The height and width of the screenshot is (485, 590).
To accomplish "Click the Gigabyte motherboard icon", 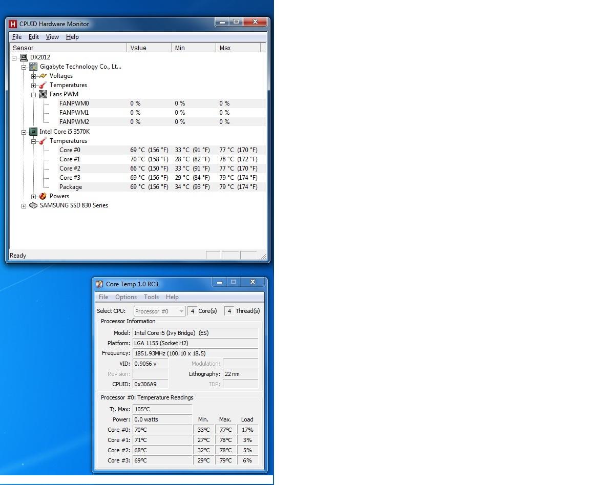I will pyautogui.click(x=33, y=67).
